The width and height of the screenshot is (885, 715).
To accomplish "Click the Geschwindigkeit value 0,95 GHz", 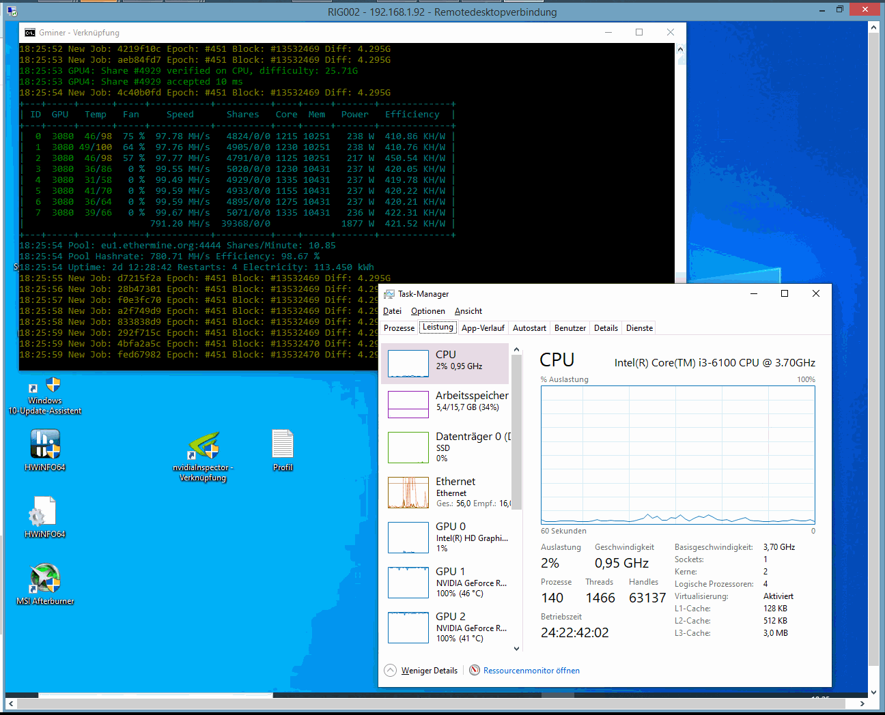I will 621,563.
